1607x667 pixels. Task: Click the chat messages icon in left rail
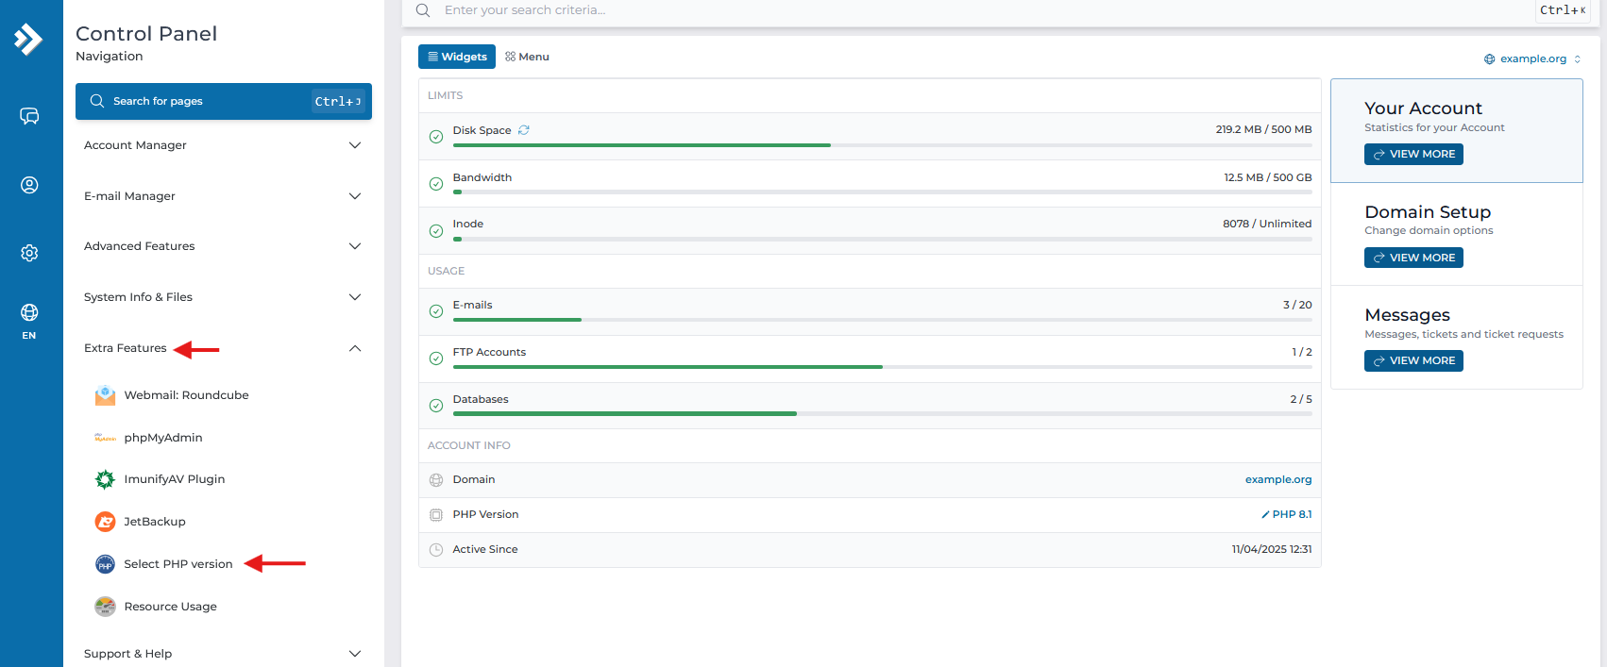(x=29, y=116)
